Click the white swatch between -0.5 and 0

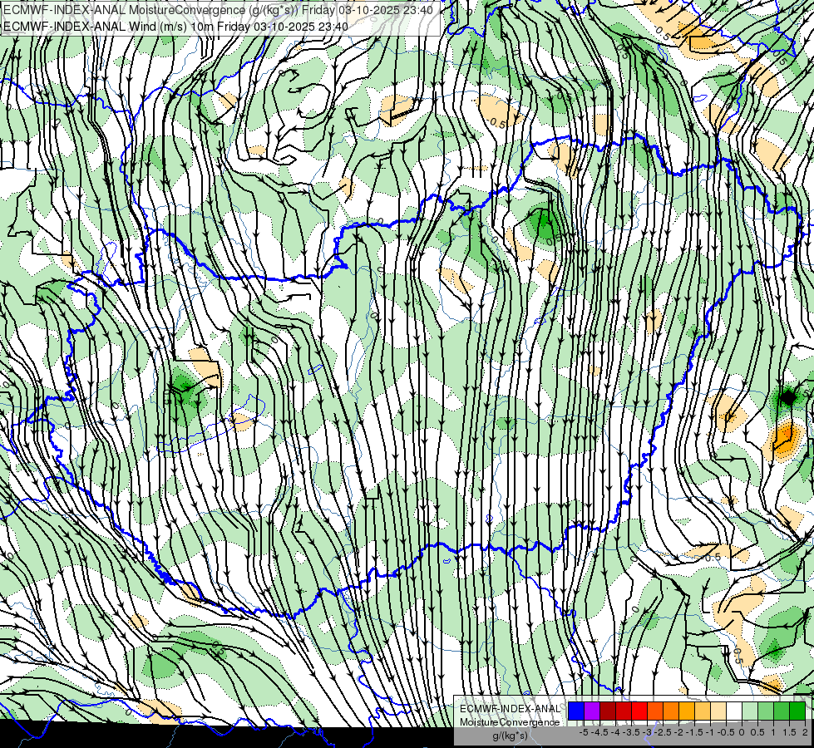click(734, 711)
